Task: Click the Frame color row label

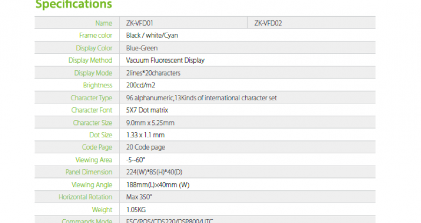Action: pyautogui.click(x=95, y=35)
